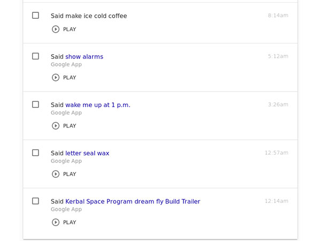The height and width of the screenshot is (241, 321).
Task: Play the Kerbal Space Program recording
Action: pos(64,222)
